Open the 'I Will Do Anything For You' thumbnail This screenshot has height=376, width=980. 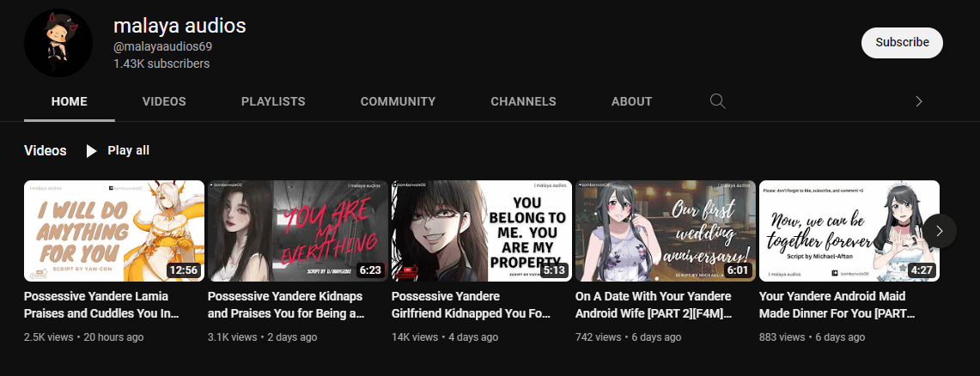click(113, 231)
